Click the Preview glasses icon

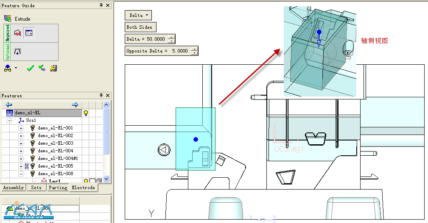point(8,68)
